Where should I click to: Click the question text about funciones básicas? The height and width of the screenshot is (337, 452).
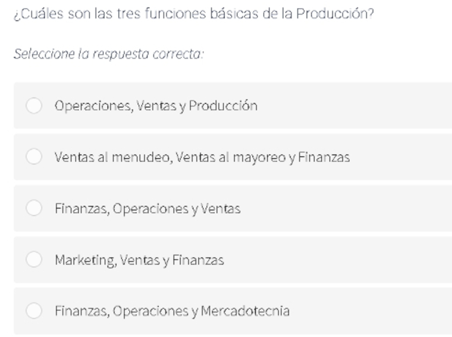194,14
